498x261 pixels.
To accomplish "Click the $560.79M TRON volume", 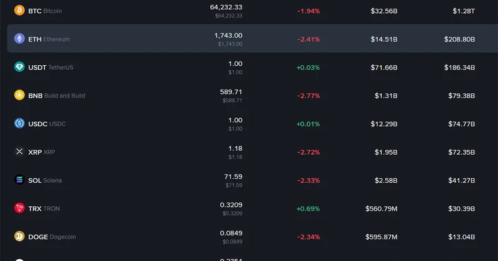I will coord(382,209).
